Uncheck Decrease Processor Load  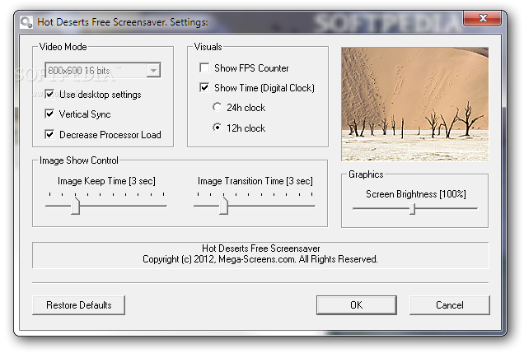point(49,134)
